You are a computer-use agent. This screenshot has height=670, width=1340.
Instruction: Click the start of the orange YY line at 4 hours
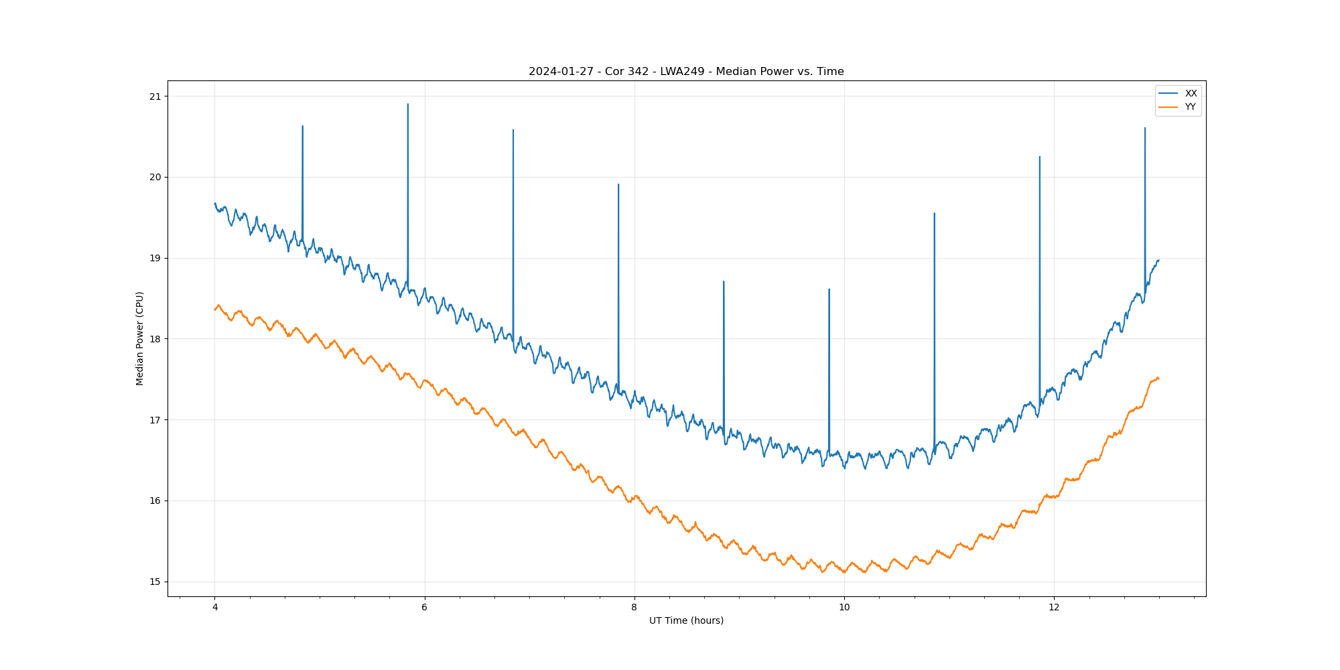pos(215,309)
